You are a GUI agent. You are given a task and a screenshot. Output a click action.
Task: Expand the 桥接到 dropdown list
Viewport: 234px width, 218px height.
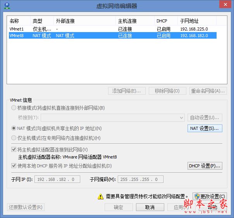pyautogui.click(x=182, y=118)
